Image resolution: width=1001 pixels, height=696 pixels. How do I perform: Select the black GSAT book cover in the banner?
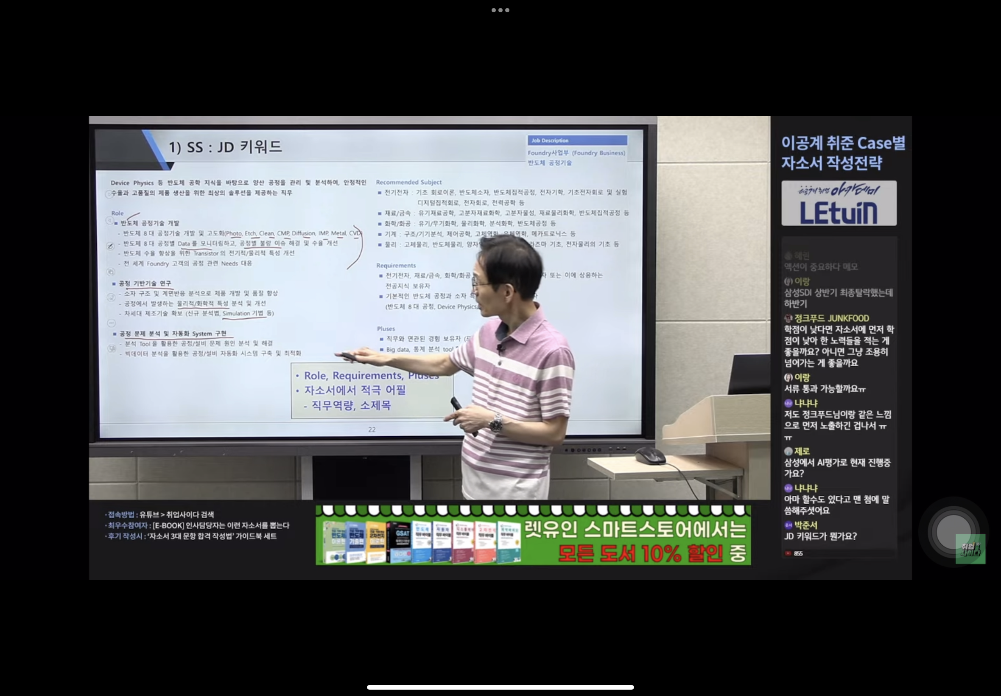point(399,542)
